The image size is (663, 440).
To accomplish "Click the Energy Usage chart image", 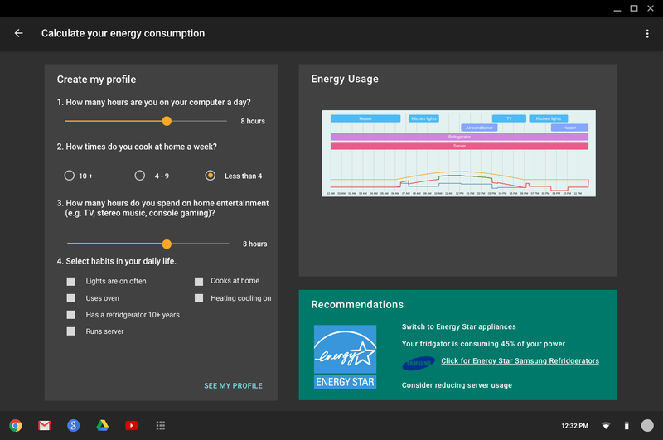I will (458, 153).
